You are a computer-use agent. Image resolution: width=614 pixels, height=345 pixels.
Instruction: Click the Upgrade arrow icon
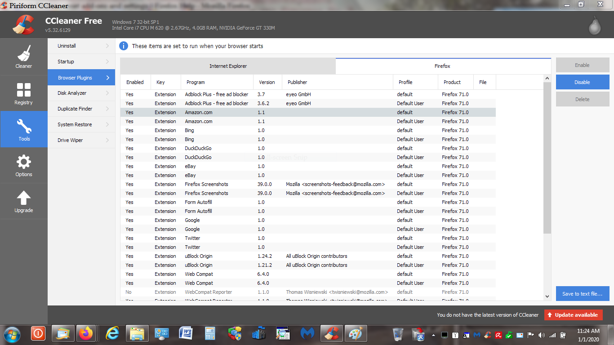23,198
